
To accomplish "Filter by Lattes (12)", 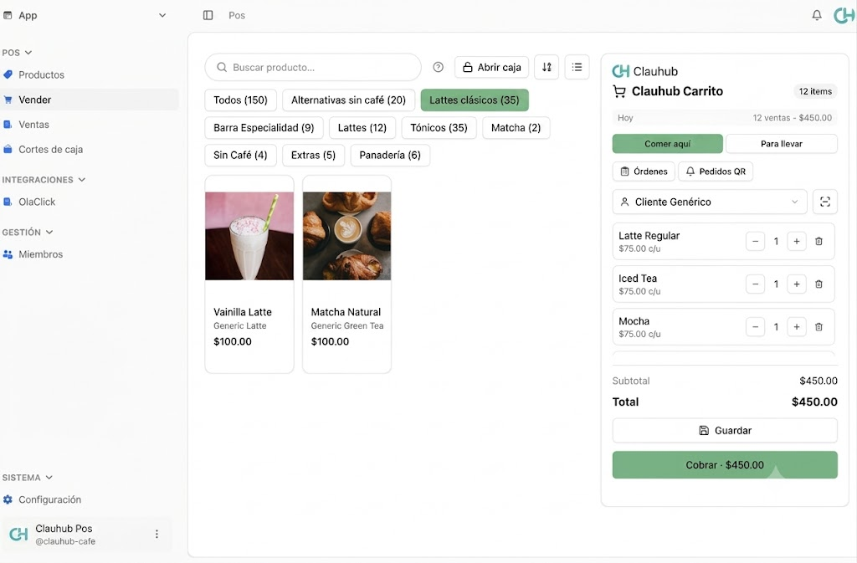I will tap(362, 128).
